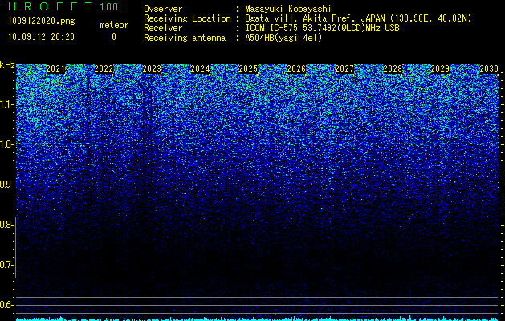Select the A504HB(yagi 4el) antenna text
505x321 pixels.
283,38
